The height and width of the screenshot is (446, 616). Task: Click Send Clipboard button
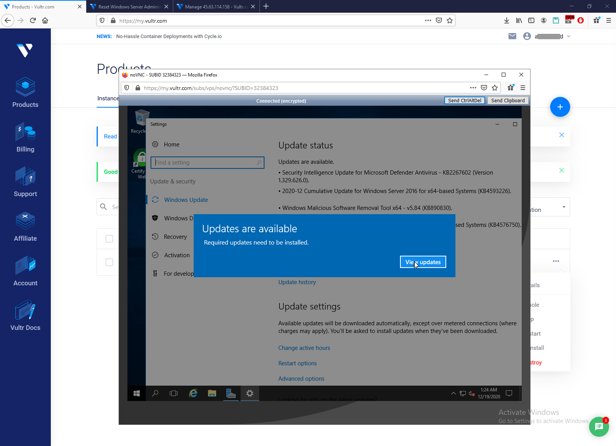pyautogui.click(x=508, y=101)
